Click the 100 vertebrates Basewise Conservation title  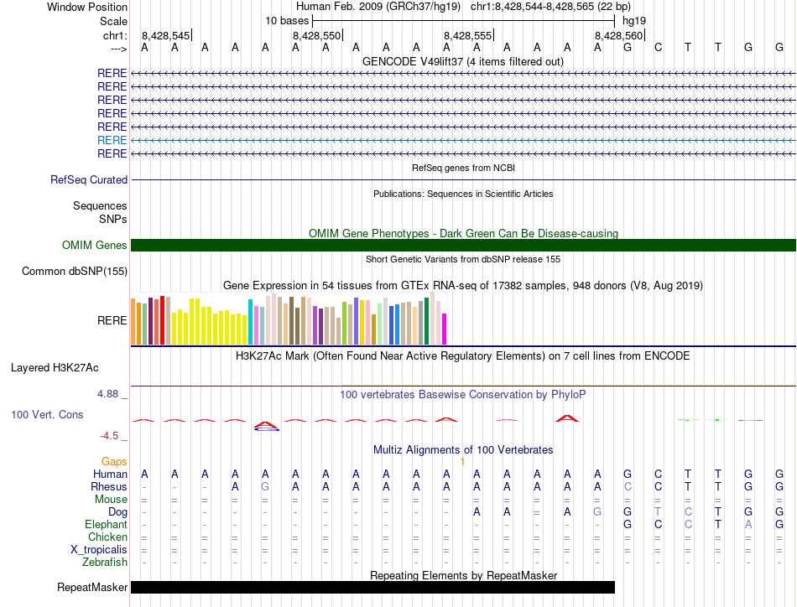463,394
